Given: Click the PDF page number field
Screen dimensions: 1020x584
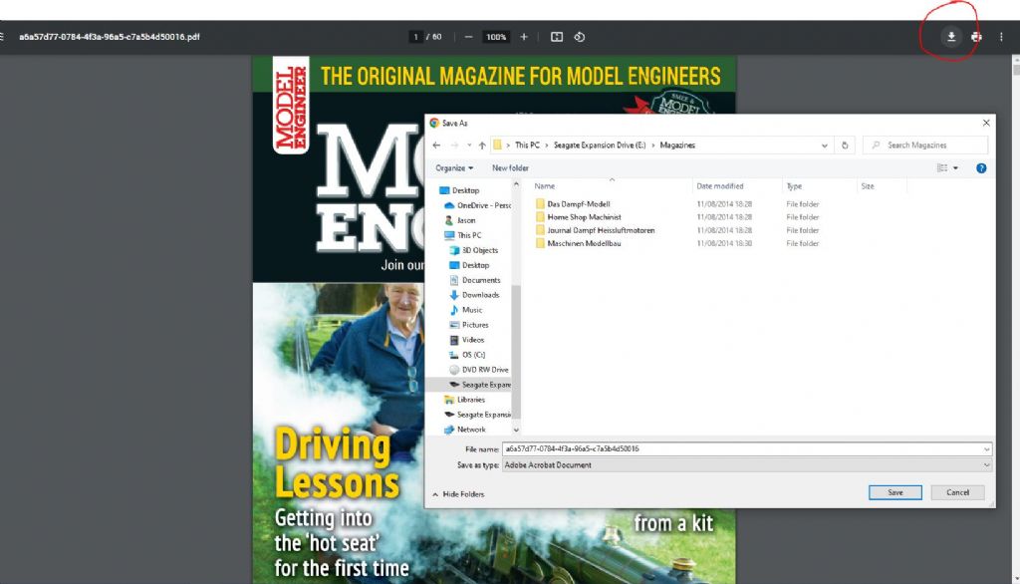Looking at the screenshot, I should pos(415,37).
